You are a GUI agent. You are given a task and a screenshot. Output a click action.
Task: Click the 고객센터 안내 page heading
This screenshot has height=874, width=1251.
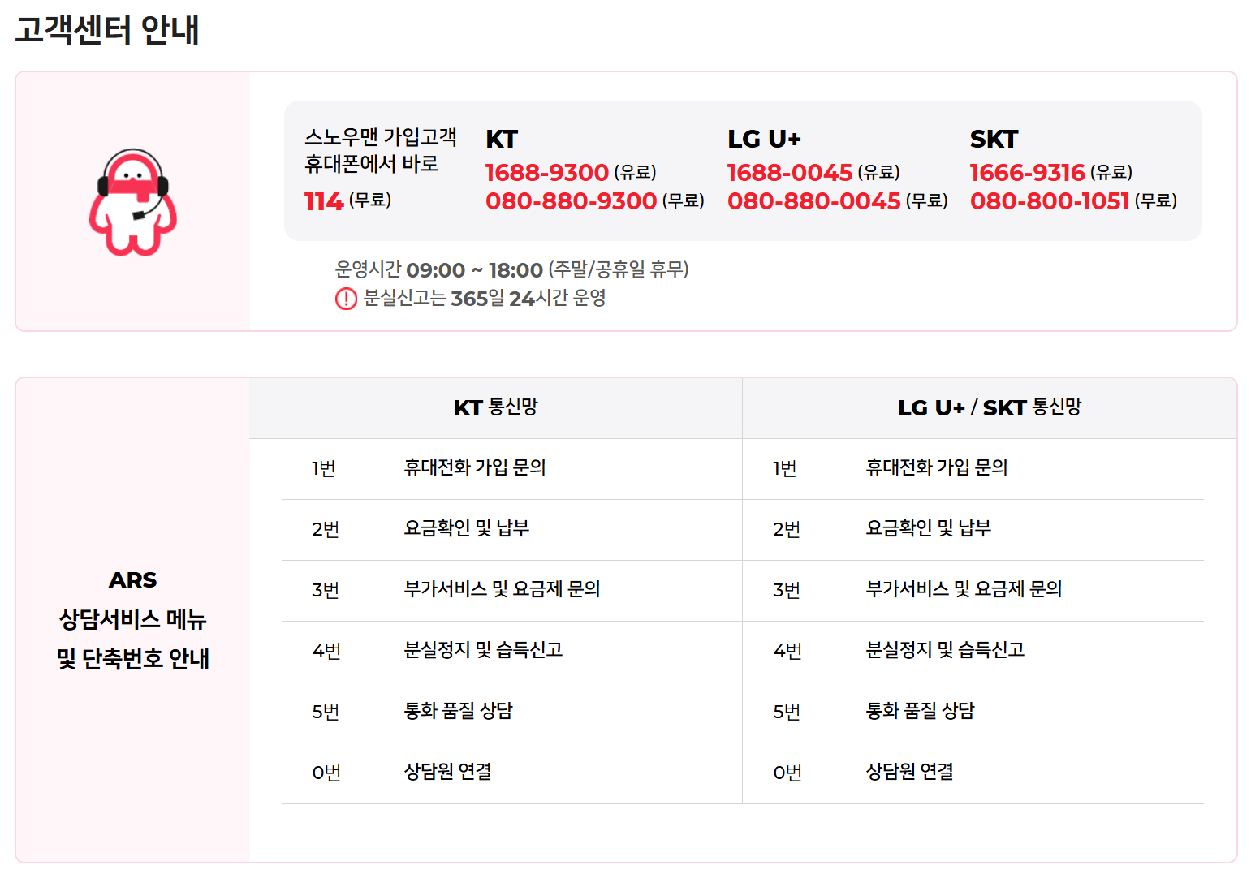tap(107, 30)
